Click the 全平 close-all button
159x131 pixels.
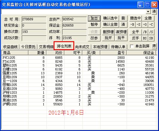coord(135,32)
